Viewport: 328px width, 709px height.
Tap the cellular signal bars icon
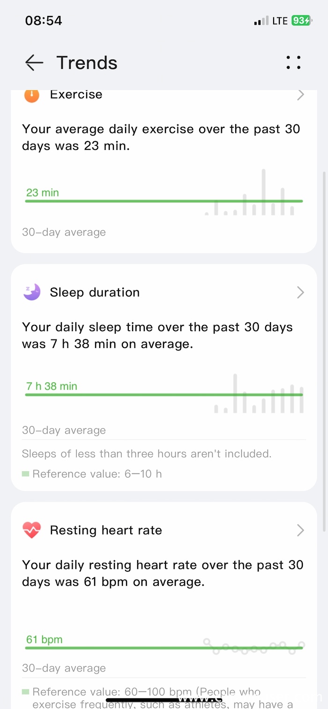click(x=261, y=21)
